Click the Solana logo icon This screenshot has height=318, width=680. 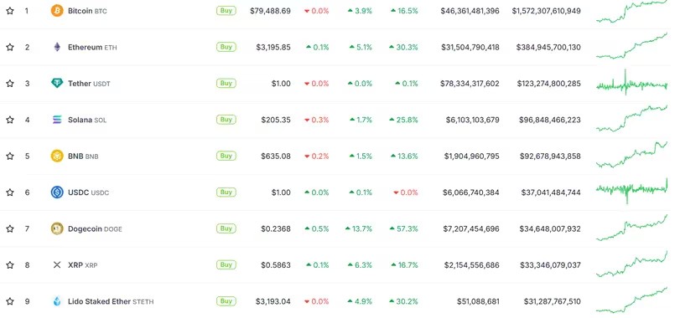(57, 120)
